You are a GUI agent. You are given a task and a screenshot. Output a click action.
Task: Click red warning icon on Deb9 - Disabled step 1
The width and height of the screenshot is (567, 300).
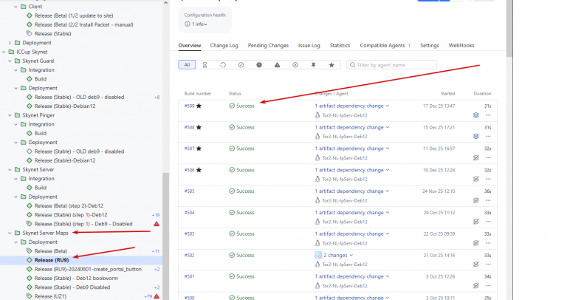point(157,224)
